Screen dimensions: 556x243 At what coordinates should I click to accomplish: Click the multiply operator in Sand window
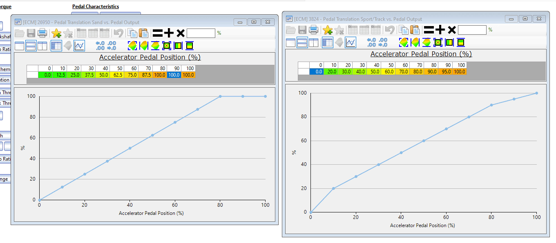click(180, 33)
